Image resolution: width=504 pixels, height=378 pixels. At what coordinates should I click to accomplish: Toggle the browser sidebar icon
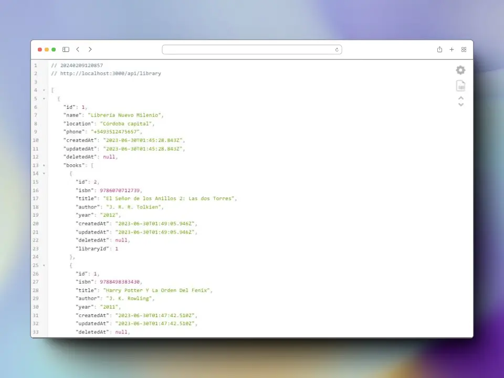tap(66, 49)
